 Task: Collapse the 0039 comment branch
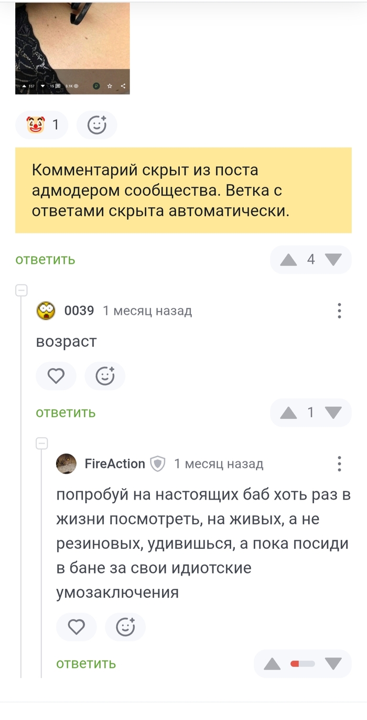tap(21, 290)
